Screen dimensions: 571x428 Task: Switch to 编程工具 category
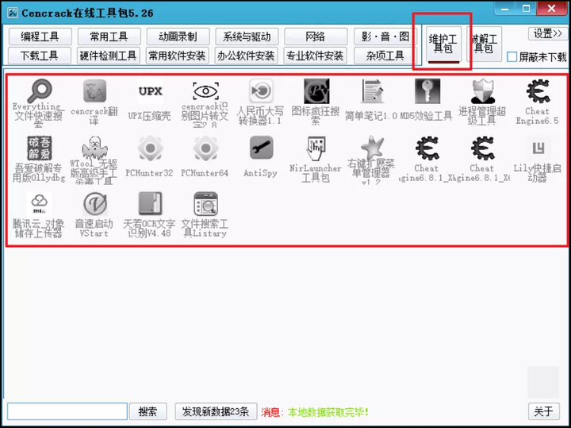point(40,37)
